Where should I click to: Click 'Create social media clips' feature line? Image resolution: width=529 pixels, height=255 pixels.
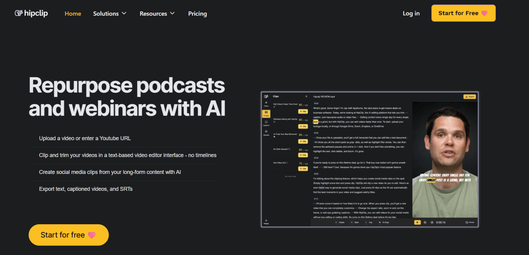[x=110, y=172]
